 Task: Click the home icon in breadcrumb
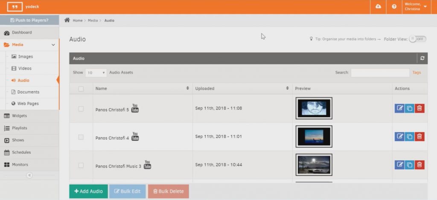(67, 20)
